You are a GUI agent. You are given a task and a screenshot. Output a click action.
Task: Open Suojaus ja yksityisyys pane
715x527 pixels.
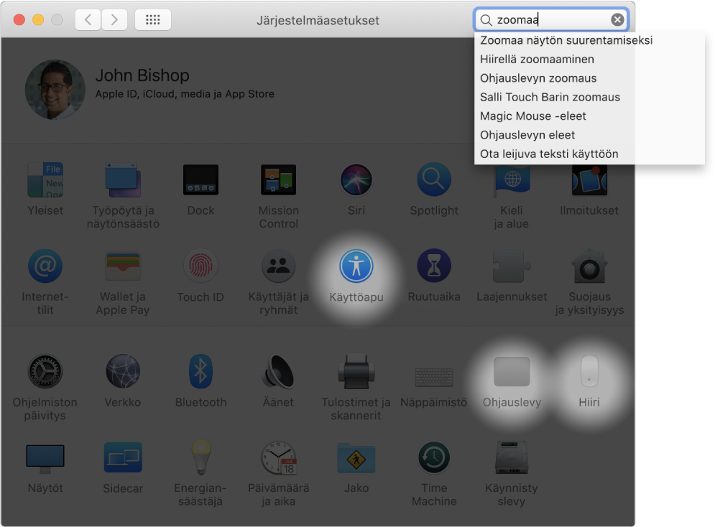click(589, 266)
